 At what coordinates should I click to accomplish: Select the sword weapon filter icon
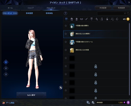pos(86,19)
